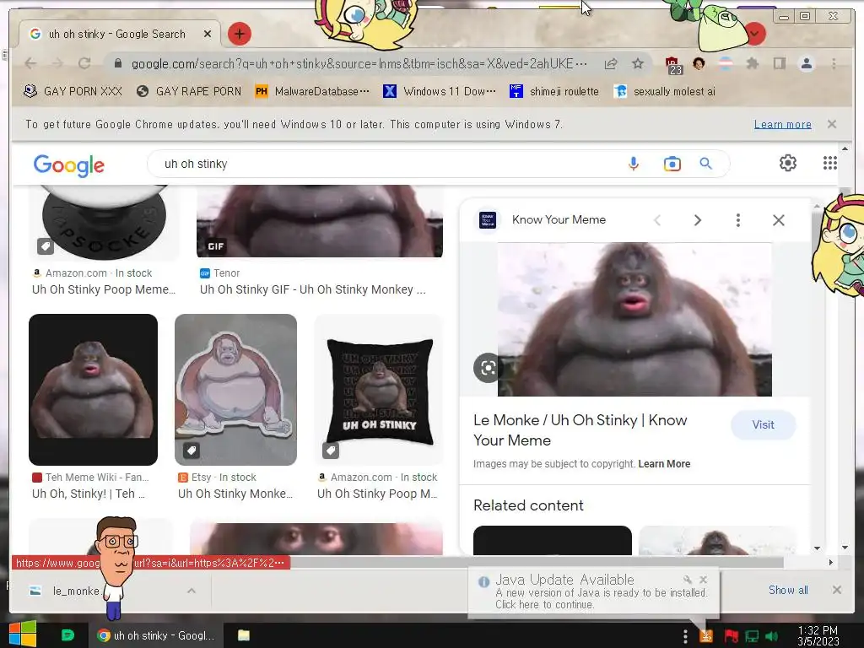Go back with the browser back arrow

[x=31, y=63]
